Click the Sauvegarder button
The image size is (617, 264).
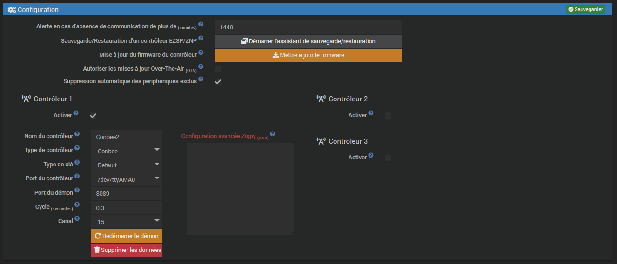pos(585,9)
